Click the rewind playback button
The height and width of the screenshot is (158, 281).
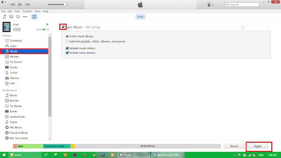12,4
